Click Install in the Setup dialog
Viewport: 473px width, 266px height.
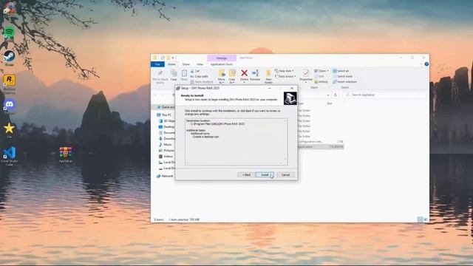click(265, 175)
